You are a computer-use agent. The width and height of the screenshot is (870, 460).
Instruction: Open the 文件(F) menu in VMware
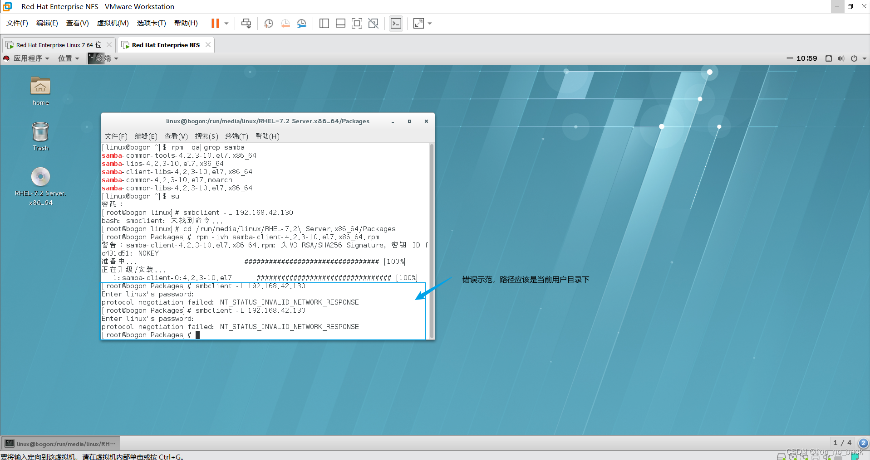coord(17,23)
